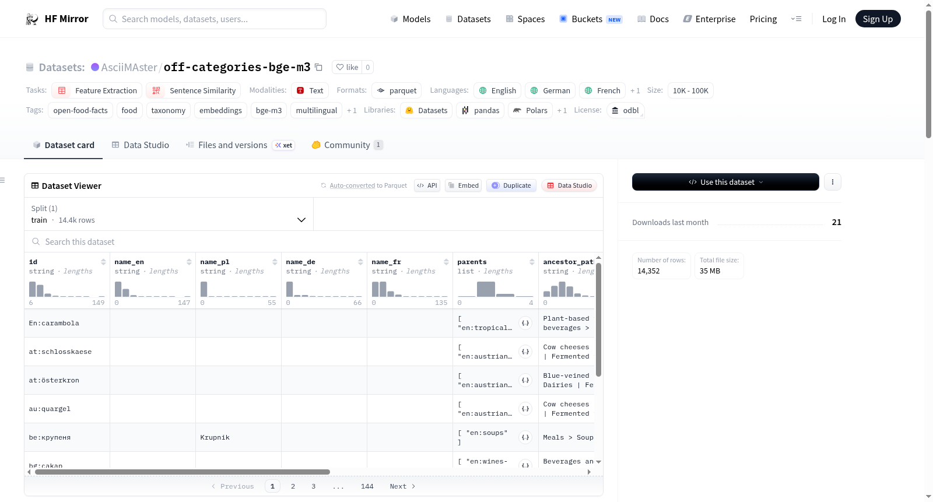Click the Auto-converted link
Viewport: 933px width, 502px height.
(x=352, y=185)
